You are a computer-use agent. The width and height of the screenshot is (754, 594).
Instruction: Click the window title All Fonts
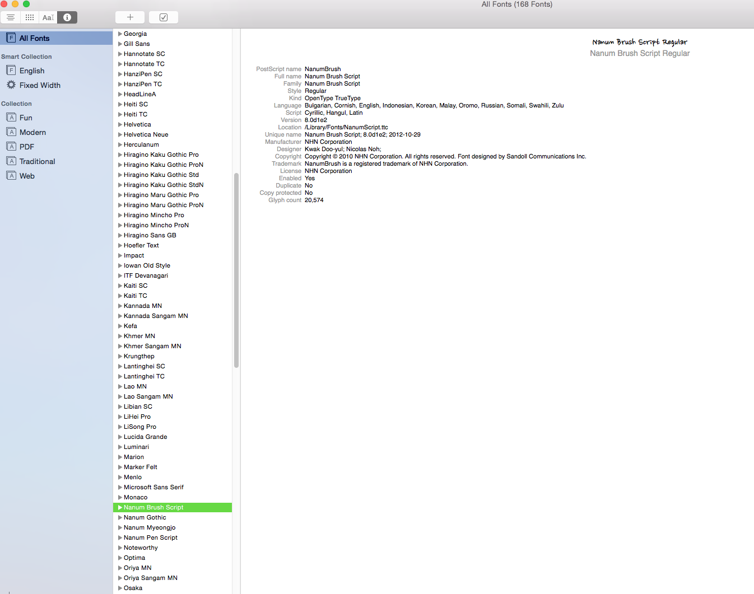tap(517, 4)
